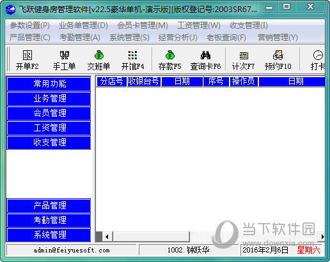330x262 pixels.
Task: Click the horizontal scrollbar thumb
Action: pyautogui.click(x=151, y=237)
